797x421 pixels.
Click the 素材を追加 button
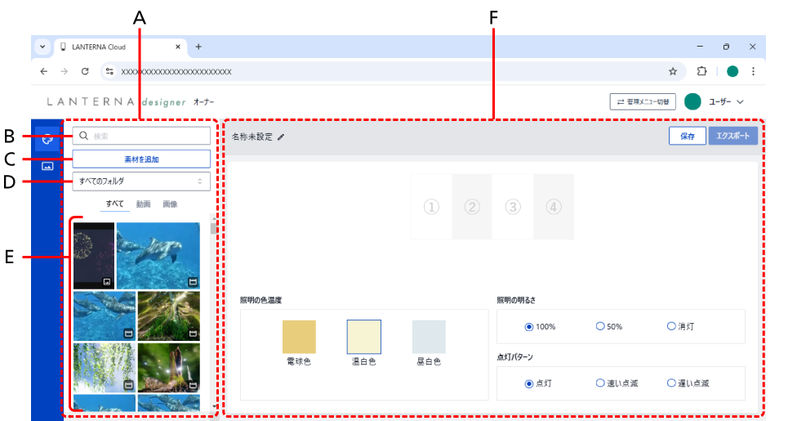(x=141, y=159)
